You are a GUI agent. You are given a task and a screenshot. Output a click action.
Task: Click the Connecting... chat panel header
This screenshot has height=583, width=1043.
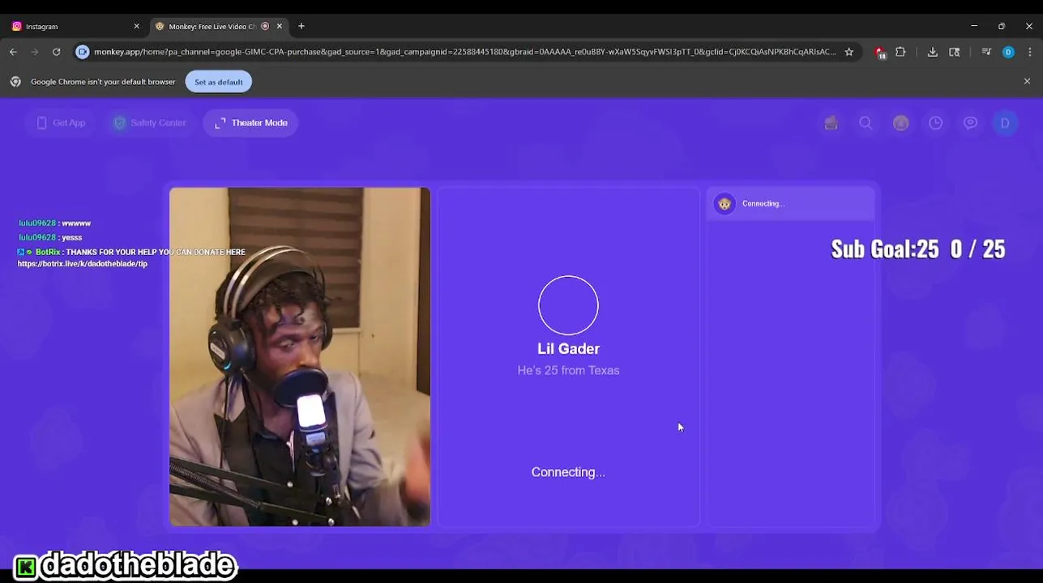point(791,204)
